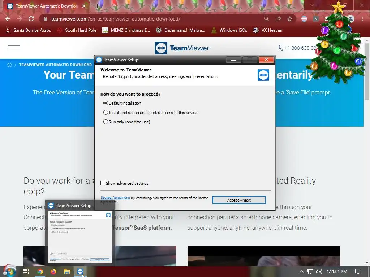
Task: Open Windows Start button with Santa hat
Action: click(9, 271)
